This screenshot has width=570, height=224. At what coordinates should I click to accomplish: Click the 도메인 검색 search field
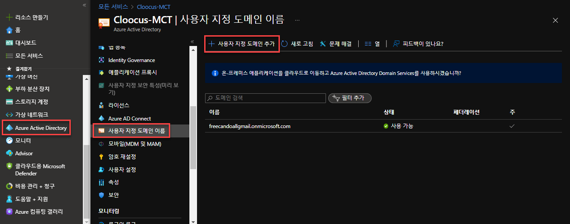[266, 98]
